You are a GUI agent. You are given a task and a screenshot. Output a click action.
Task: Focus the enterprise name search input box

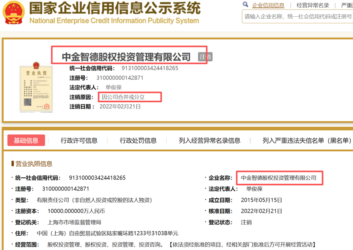tap(297, 16)
